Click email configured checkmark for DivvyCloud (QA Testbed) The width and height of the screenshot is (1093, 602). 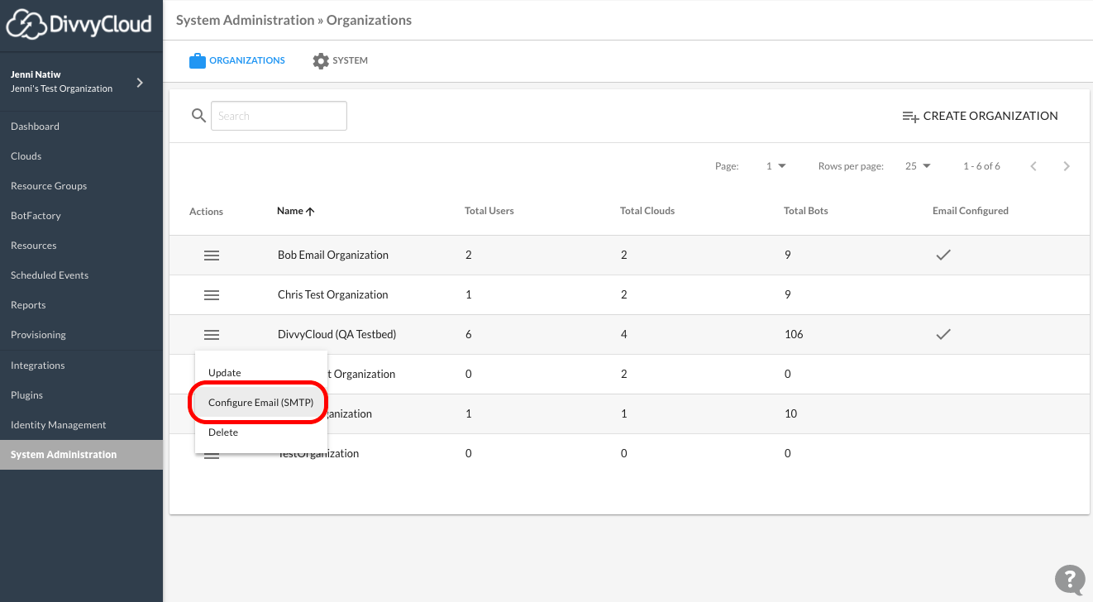tap(943, 335)
